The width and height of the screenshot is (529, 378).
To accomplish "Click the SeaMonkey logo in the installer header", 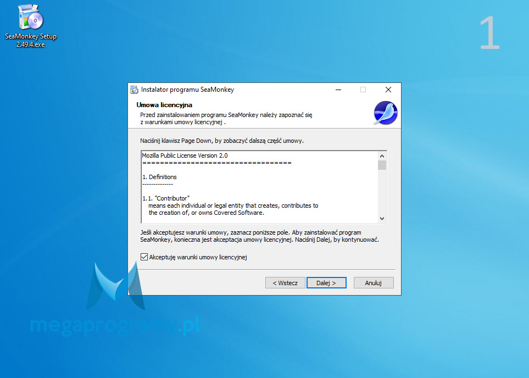I will click(385, 113).
